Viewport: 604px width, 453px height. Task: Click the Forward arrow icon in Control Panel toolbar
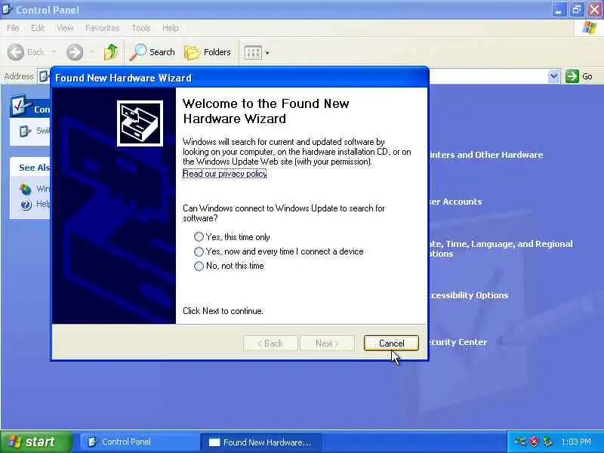pyautogui.click(x=75, y=52)
